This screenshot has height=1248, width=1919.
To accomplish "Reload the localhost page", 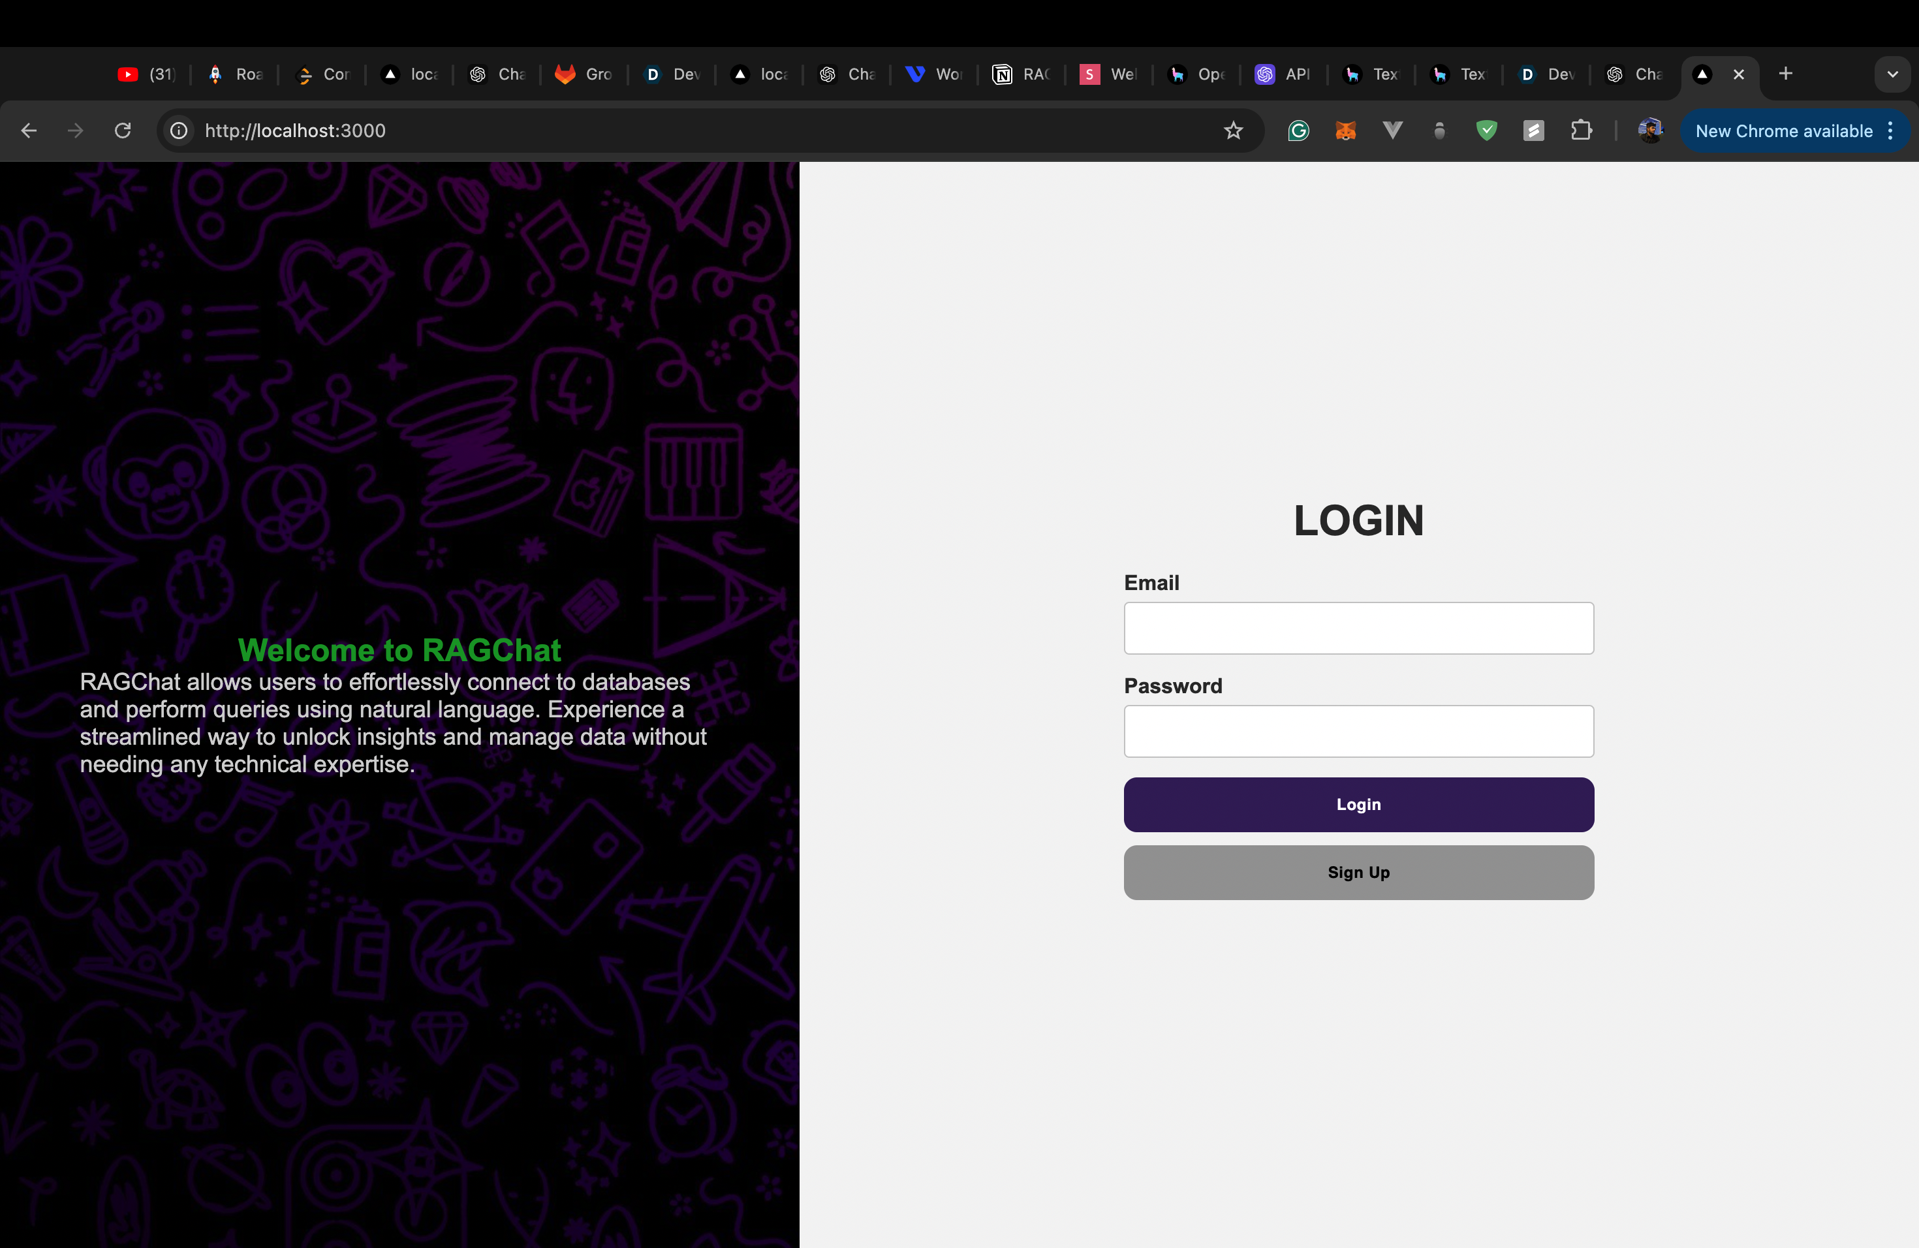I will pyautogui.click(x=123, y=131).
